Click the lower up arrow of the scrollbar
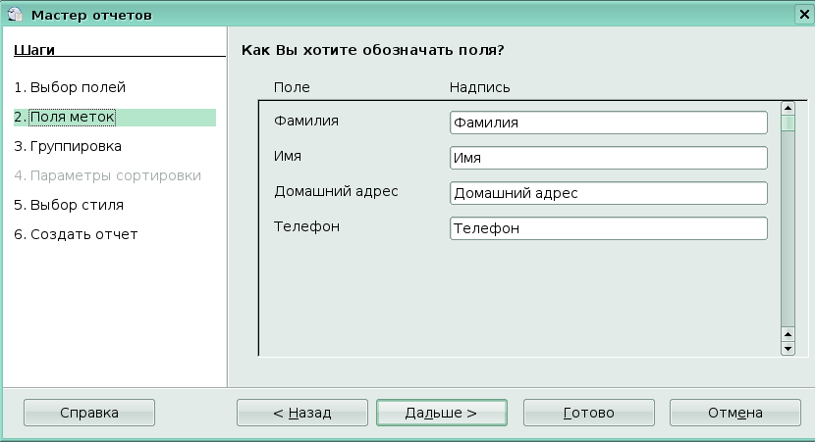This screenshot has height=442, width=815. [788, 333]
